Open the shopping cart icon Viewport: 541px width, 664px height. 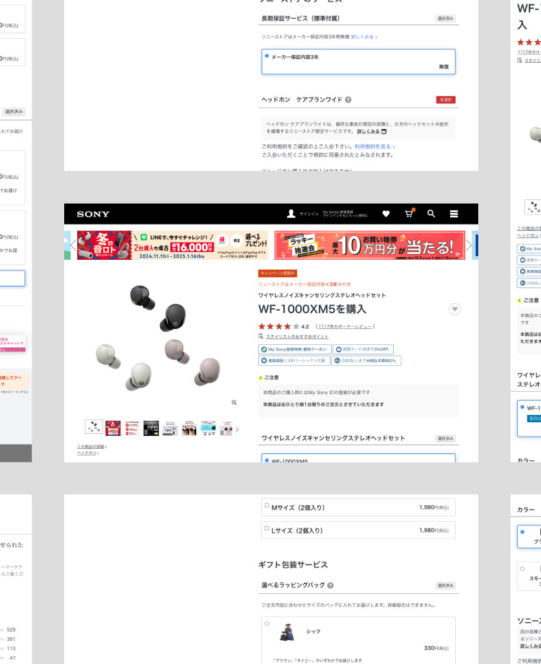point(408,214)
